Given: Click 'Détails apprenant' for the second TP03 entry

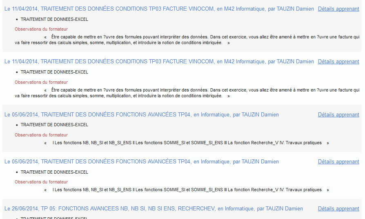Looking at the screenshot, I should [x=338, y=61].
